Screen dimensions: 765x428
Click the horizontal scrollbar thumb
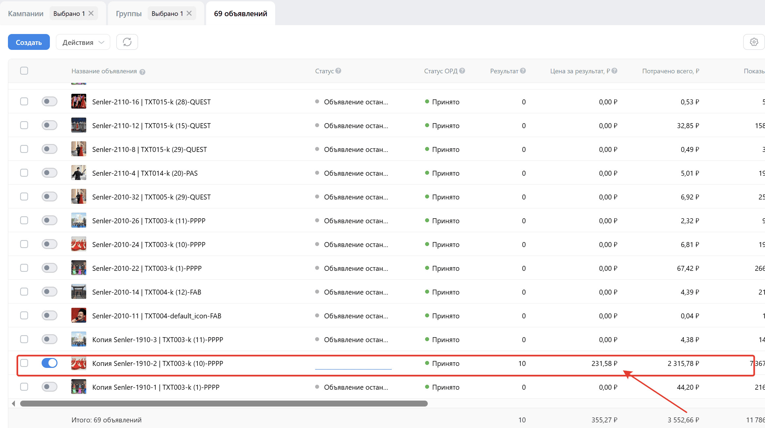(x=224, y=404)
